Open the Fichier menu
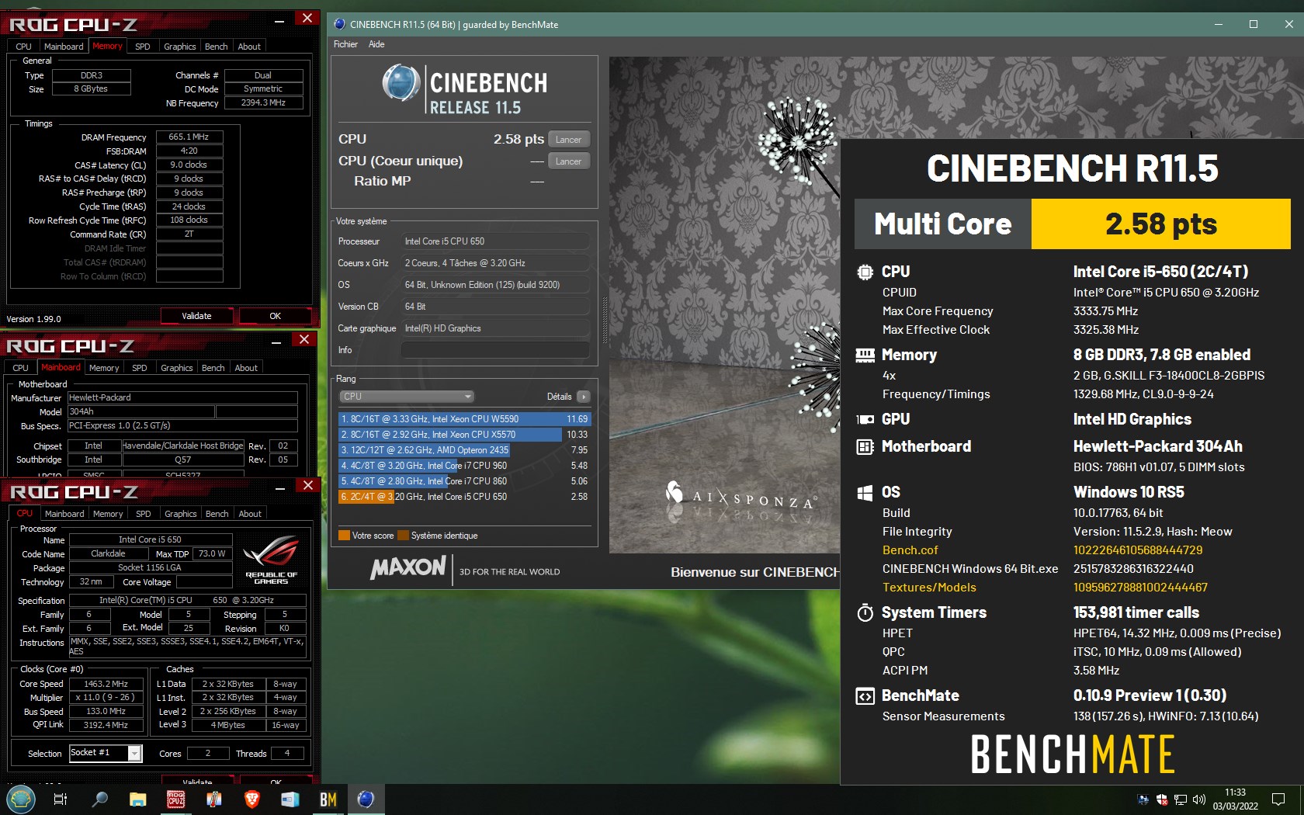Screen dimensions: 1304x815 pos(345,44)
